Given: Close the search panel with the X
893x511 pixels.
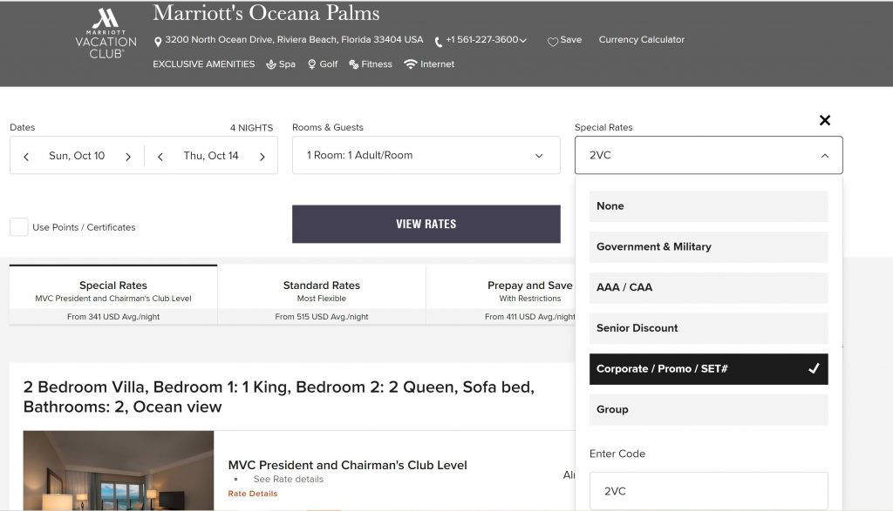Looking at the screenshot, I should coord(825,120).
